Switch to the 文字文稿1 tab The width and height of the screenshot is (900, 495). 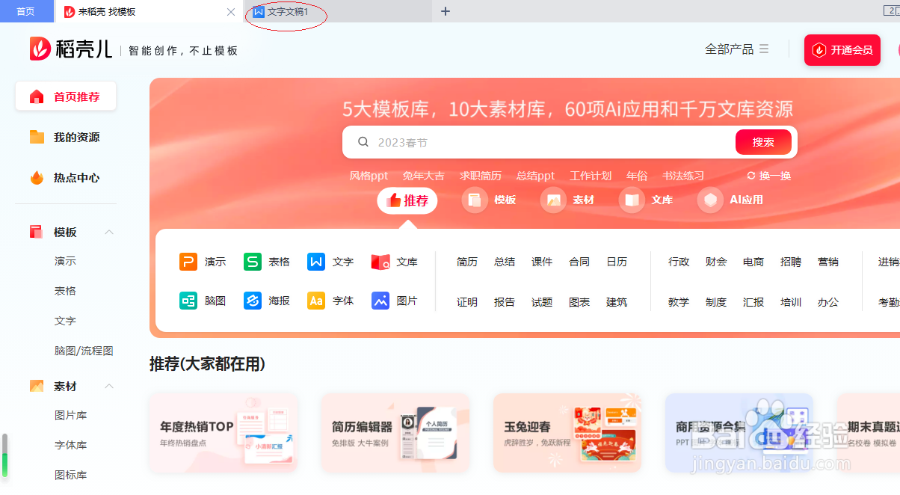[286, 12]
